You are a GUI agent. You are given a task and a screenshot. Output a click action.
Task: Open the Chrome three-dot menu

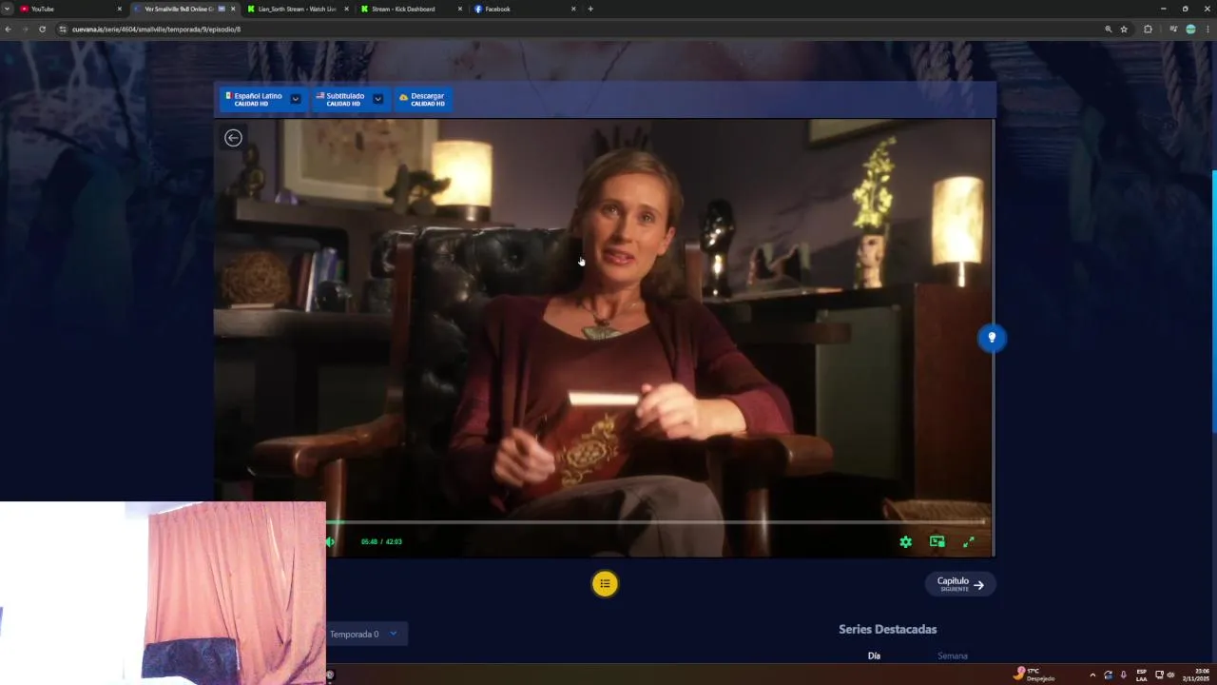(1207, 29)
